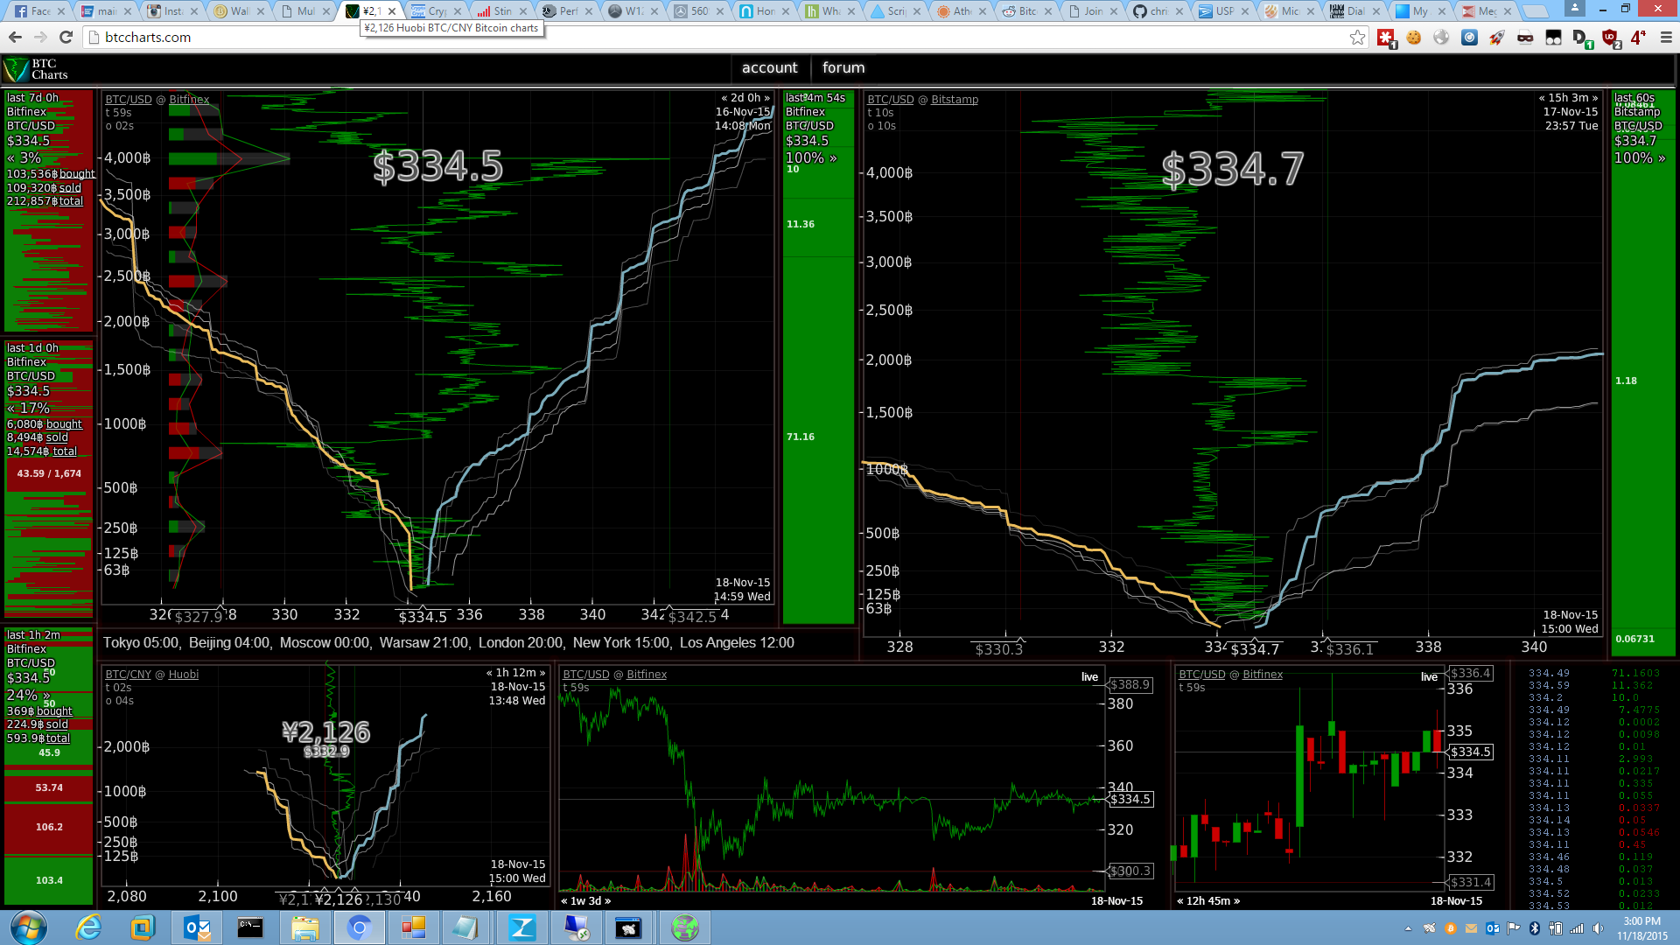Click the $334.7 price marker on Bitstamp axis

[x=1255, y=649]
